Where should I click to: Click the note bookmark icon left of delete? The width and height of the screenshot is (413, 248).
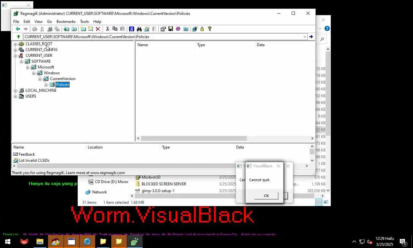pyautogui.click(x=91, y=29)
